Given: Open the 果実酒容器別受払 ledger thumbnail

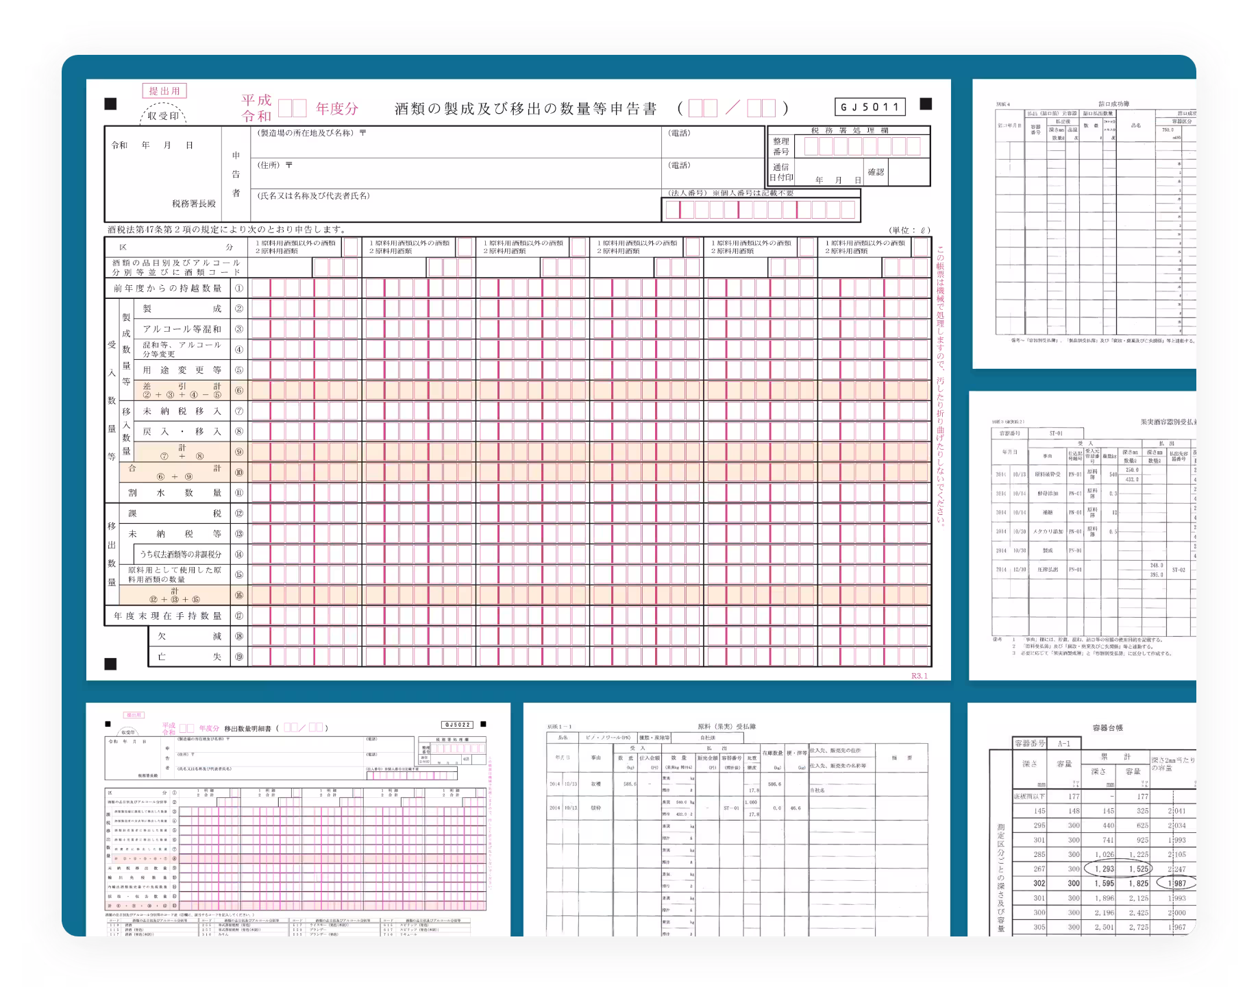Looking at the screenshot, I should pyautogui.click(x=1083, y=536).
